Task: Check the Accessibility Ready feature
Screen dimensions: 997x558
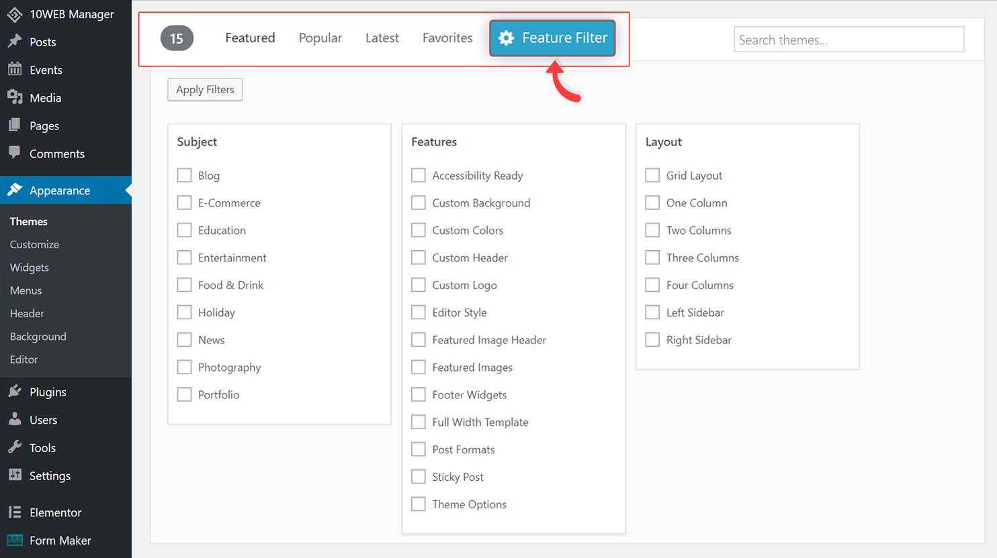Action: pos(419,175)
